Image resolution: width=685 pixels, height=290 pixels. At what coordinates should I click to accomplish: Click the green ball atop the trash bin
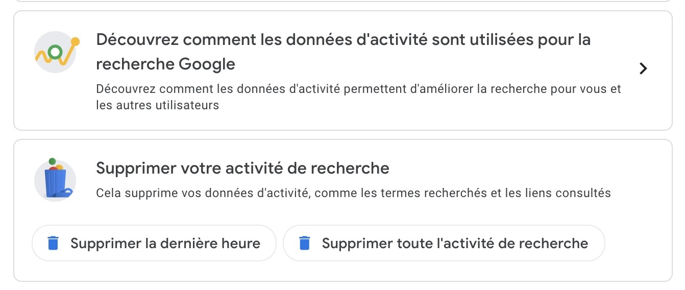pos(52,161)
